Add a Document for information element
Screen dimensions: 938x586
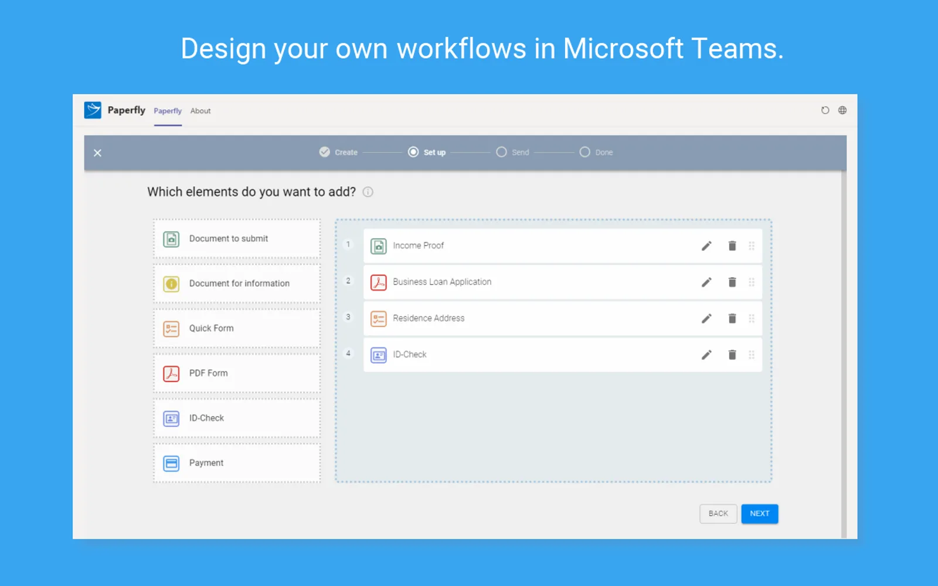tap(237, 284)
